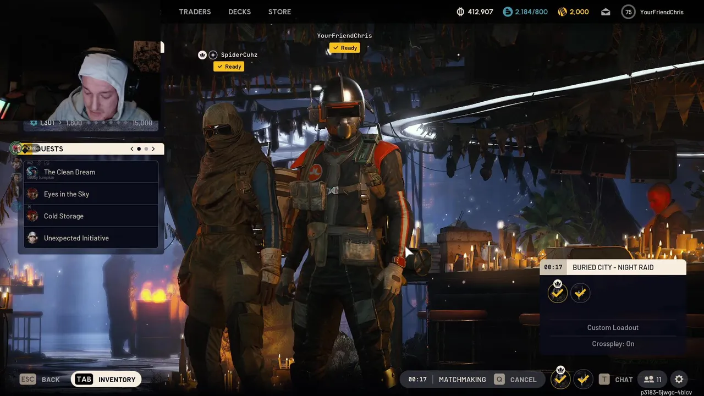Click the crown leader icon beside SpiderCuhz

coord(202,55)
